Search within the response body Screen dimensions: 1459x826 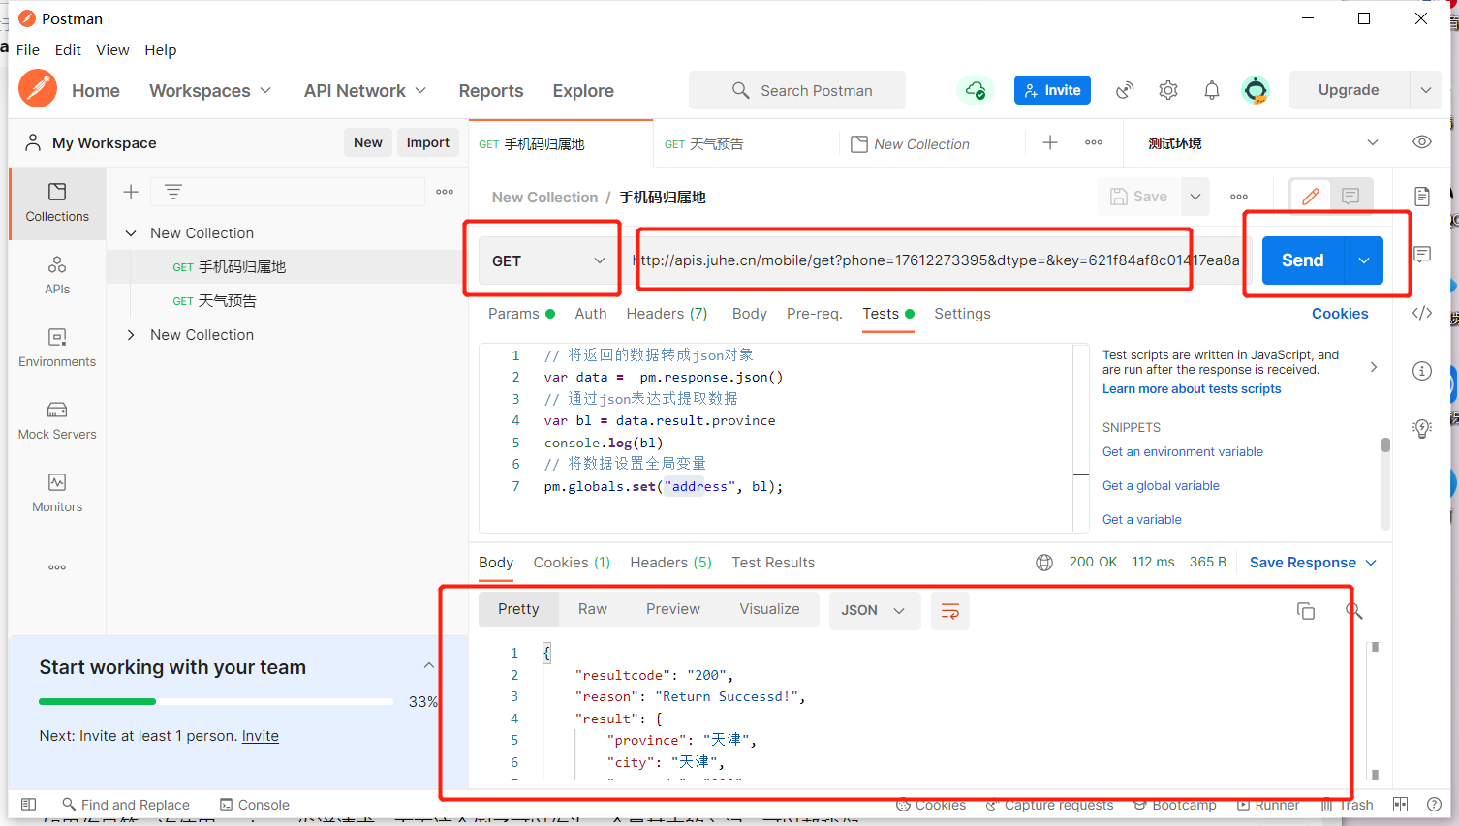1354,611
